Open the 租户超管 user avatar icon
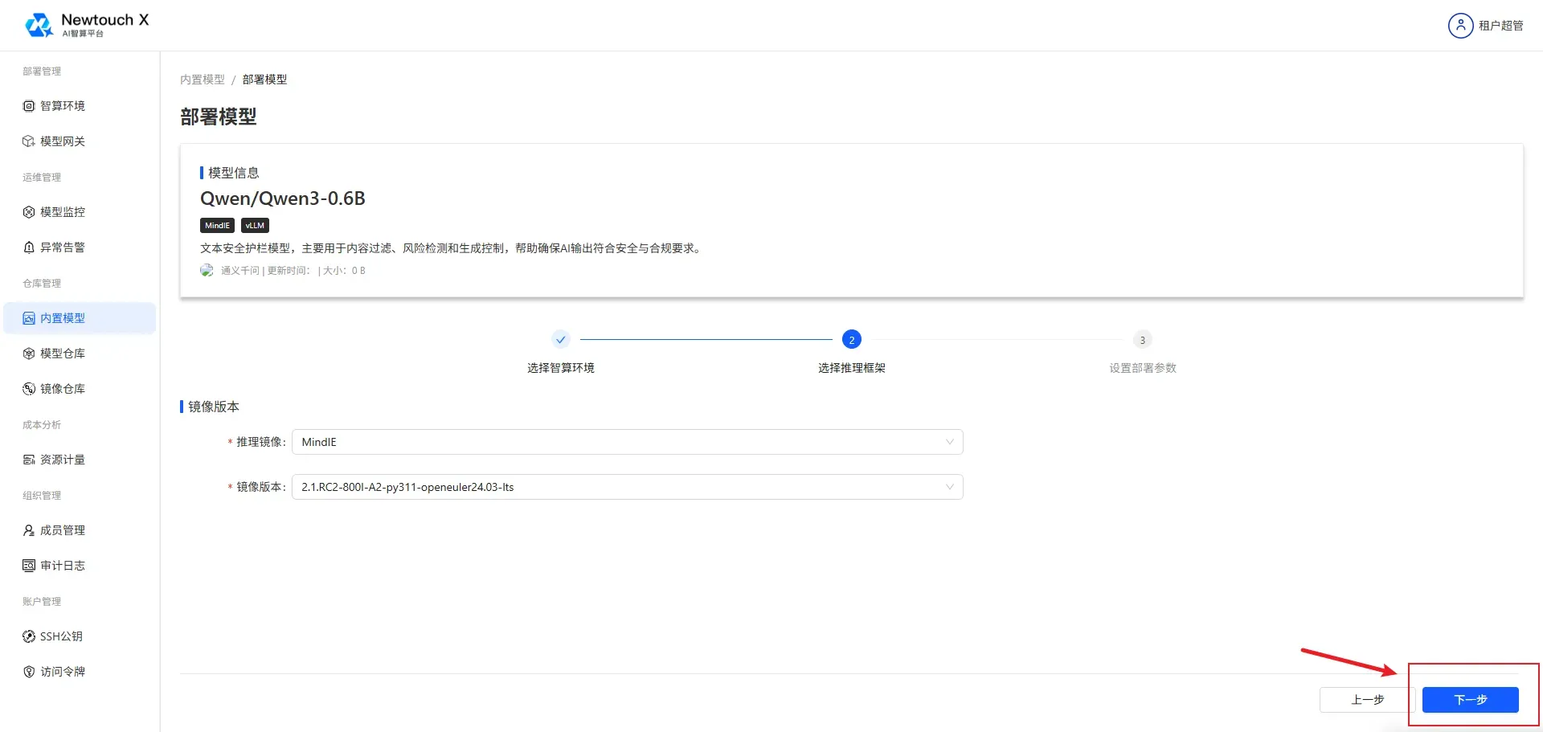The image size is (1543, 732). point(1460,26)
